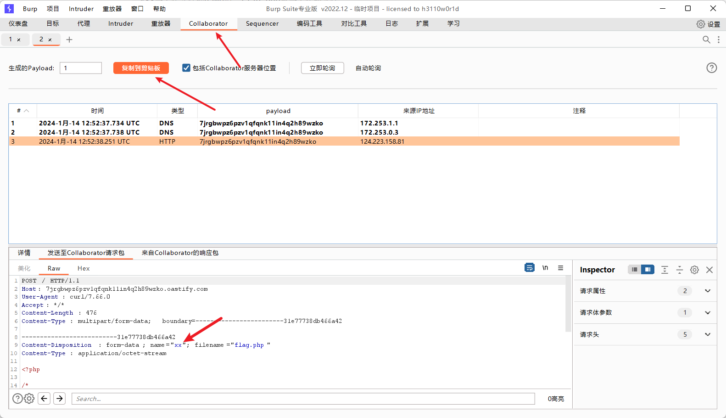Screen dimensions: 726x418
Task: Open Inspector settings gear
Action: pyautogui.click(x=694, y=270)
